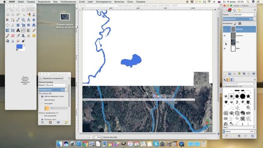Choose the Blend gradient tool
Screen dimensions: 263x148
pos(29,30)
